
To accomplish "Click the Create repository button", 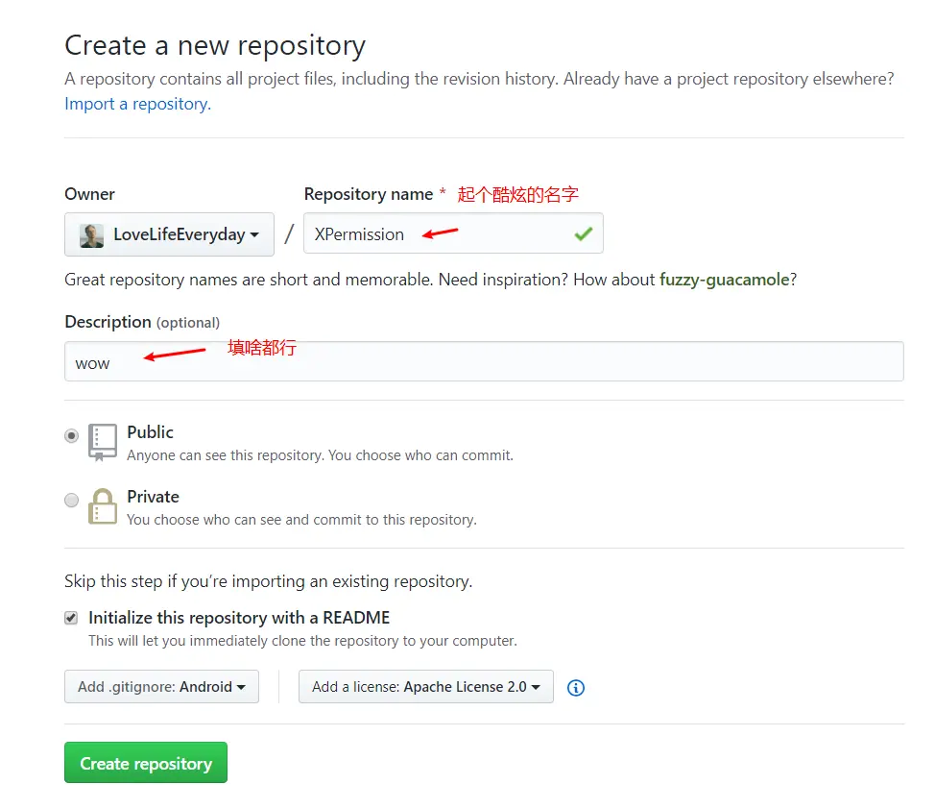I will pyautogui.click(x=146, y=763).
